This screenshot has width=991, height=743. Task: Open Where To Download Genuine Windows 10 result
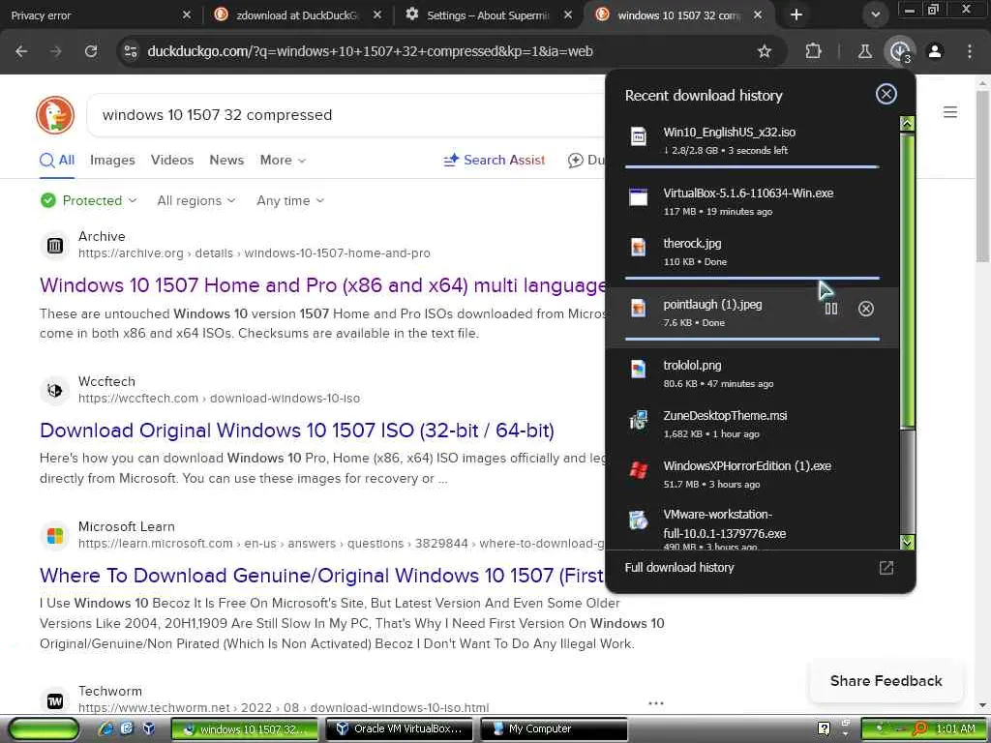click(322, 576)
